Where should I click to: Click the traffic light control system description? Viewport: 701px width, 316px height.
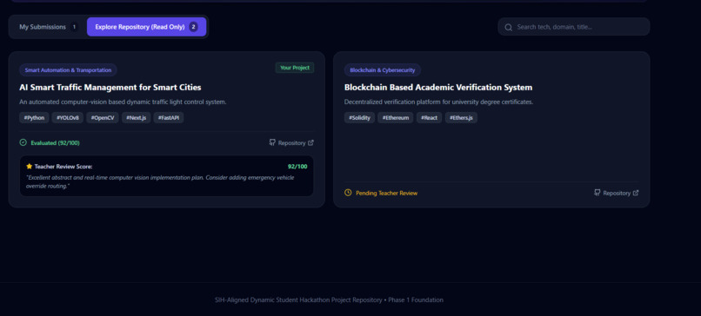coord(123,102)
